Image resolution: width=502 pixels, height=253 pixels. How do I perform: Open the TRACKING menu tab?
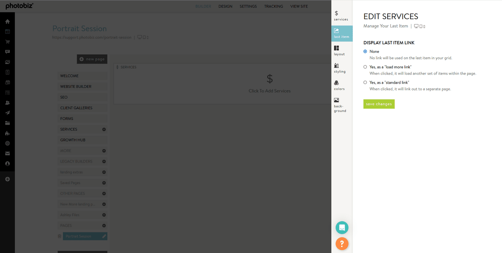click(273, 6)
